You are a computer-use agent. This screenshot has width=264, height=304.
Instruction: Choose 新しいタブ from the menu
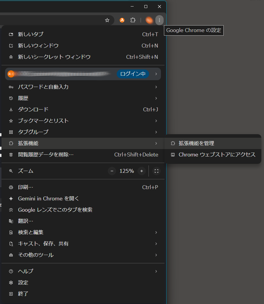83,34
